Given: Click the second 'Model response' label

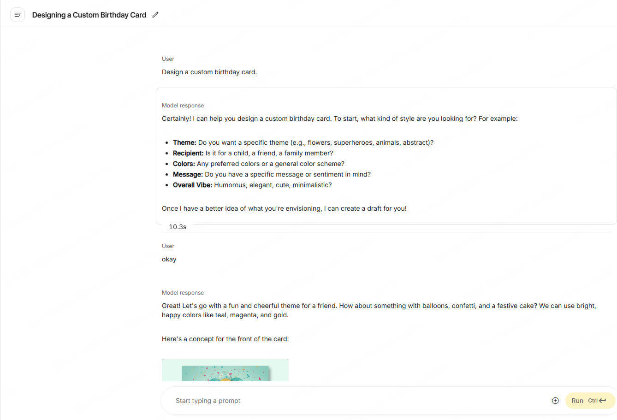Looking at the screenshot, I should point(183,293).
